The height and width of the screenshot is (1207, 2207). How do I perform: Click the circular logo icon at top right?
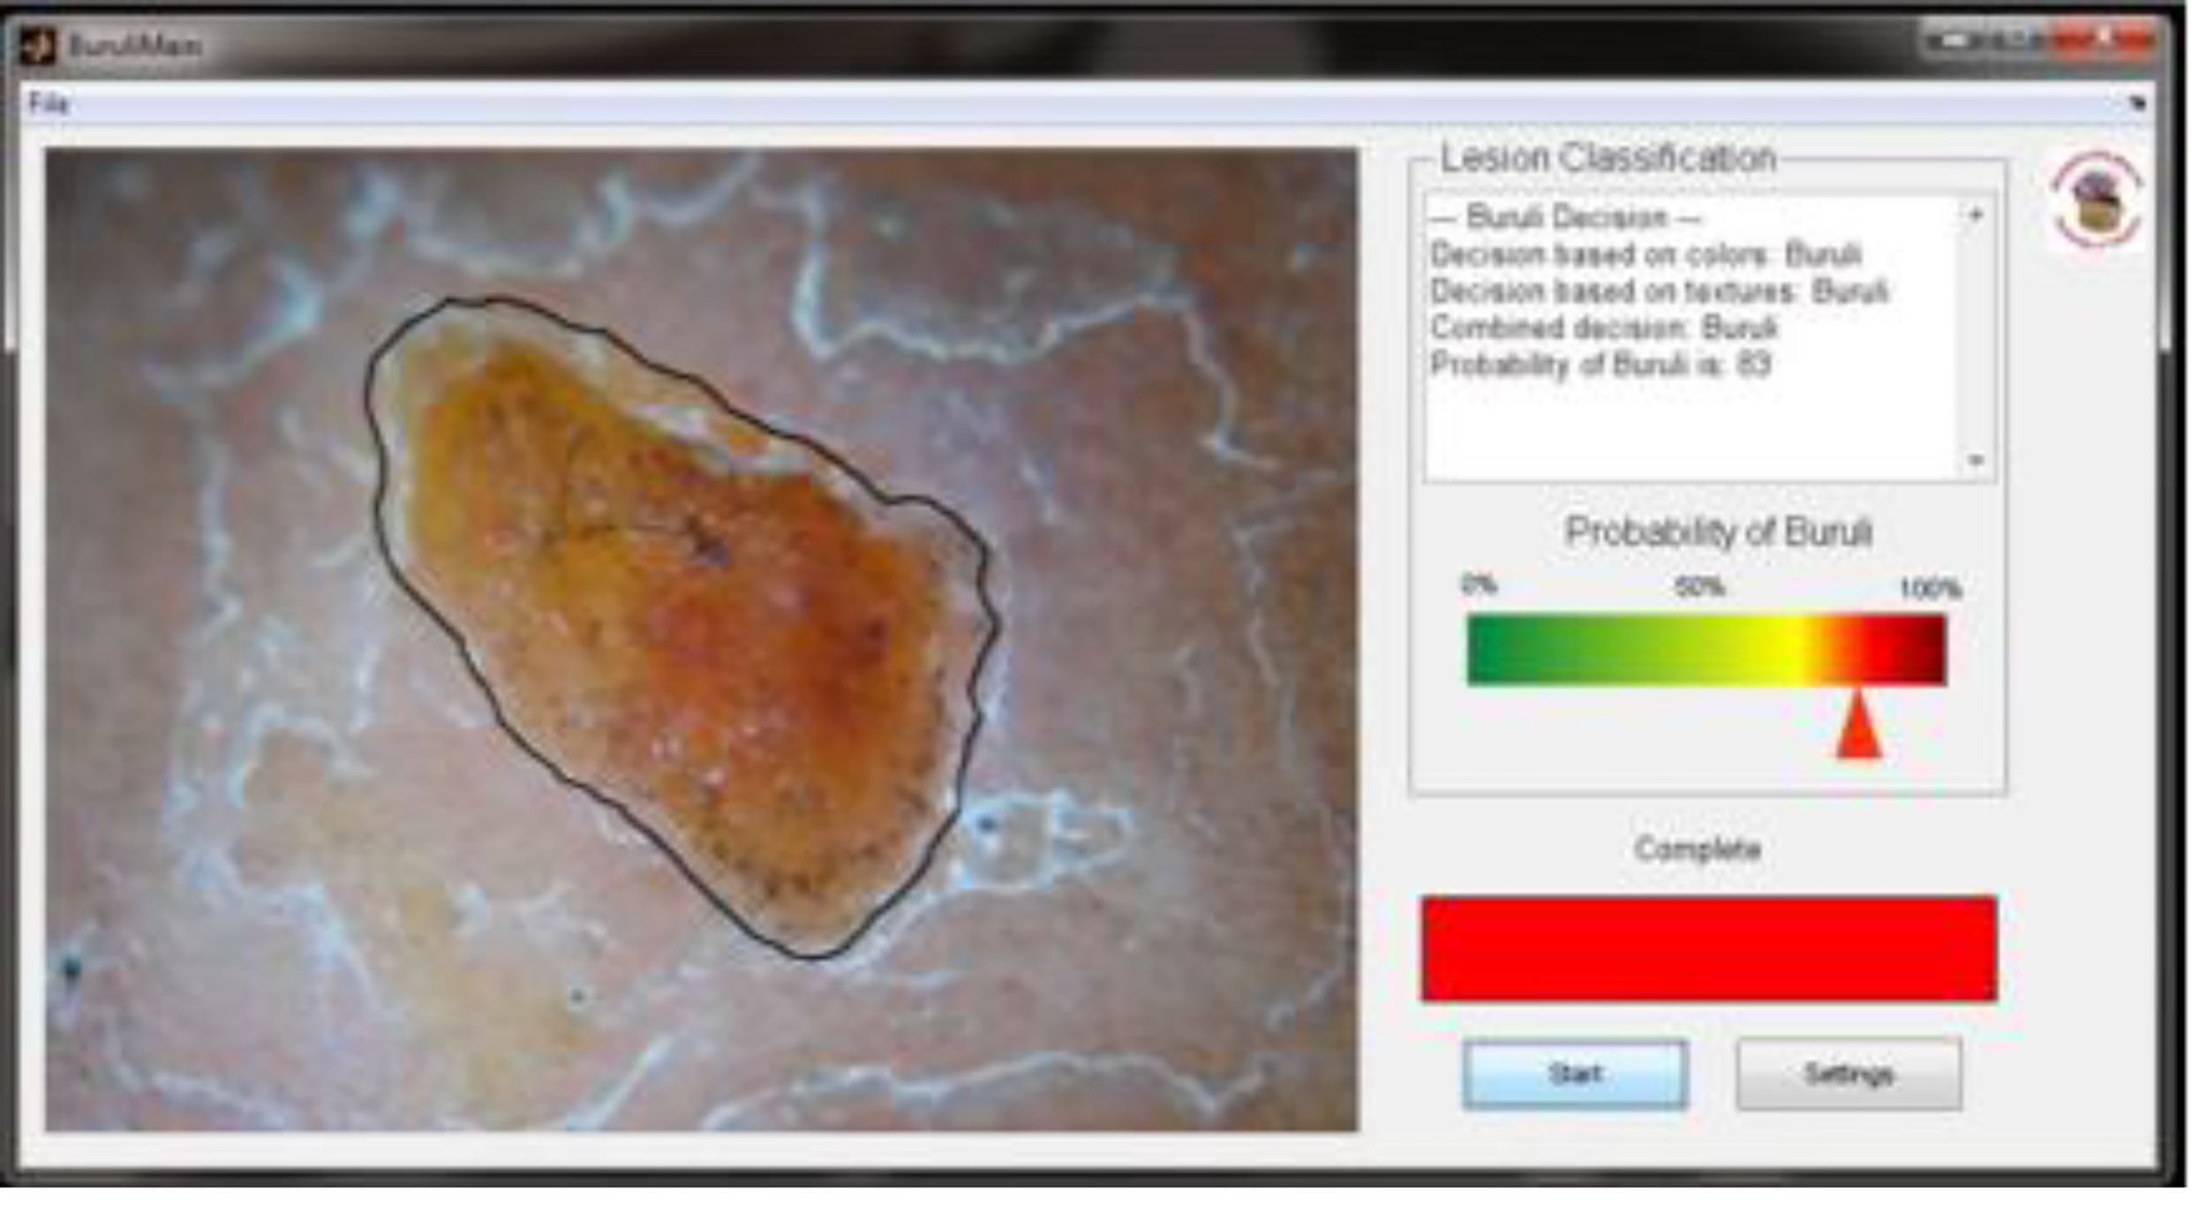[2096, 200]
